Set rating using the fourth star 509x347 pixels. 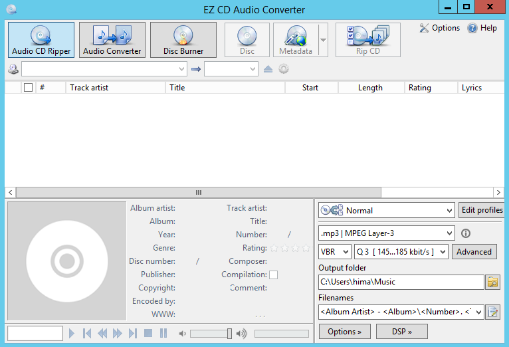[x=306, y=249]
